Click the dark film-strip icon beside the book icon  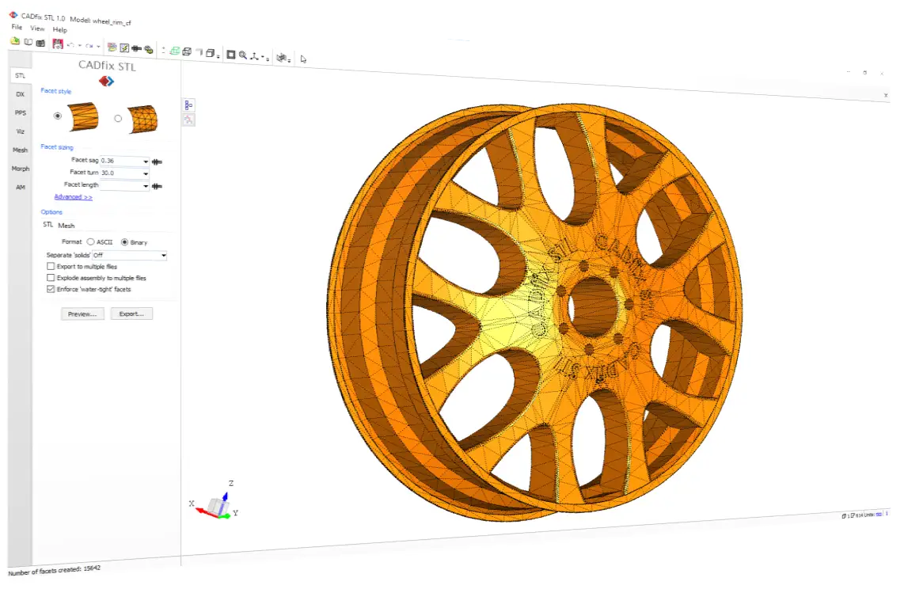point(40,44)
